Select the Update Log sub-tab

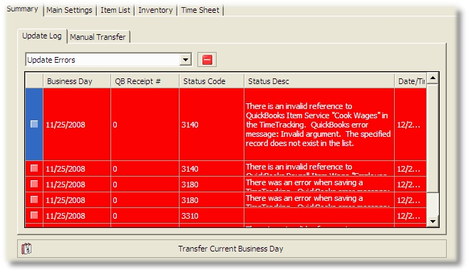tap(42, 36)
